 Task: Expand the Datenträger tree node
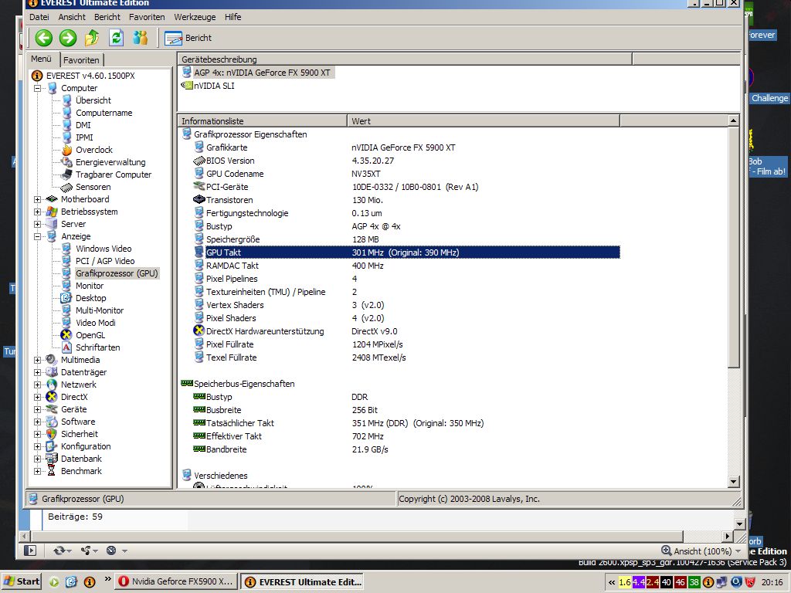37,373
